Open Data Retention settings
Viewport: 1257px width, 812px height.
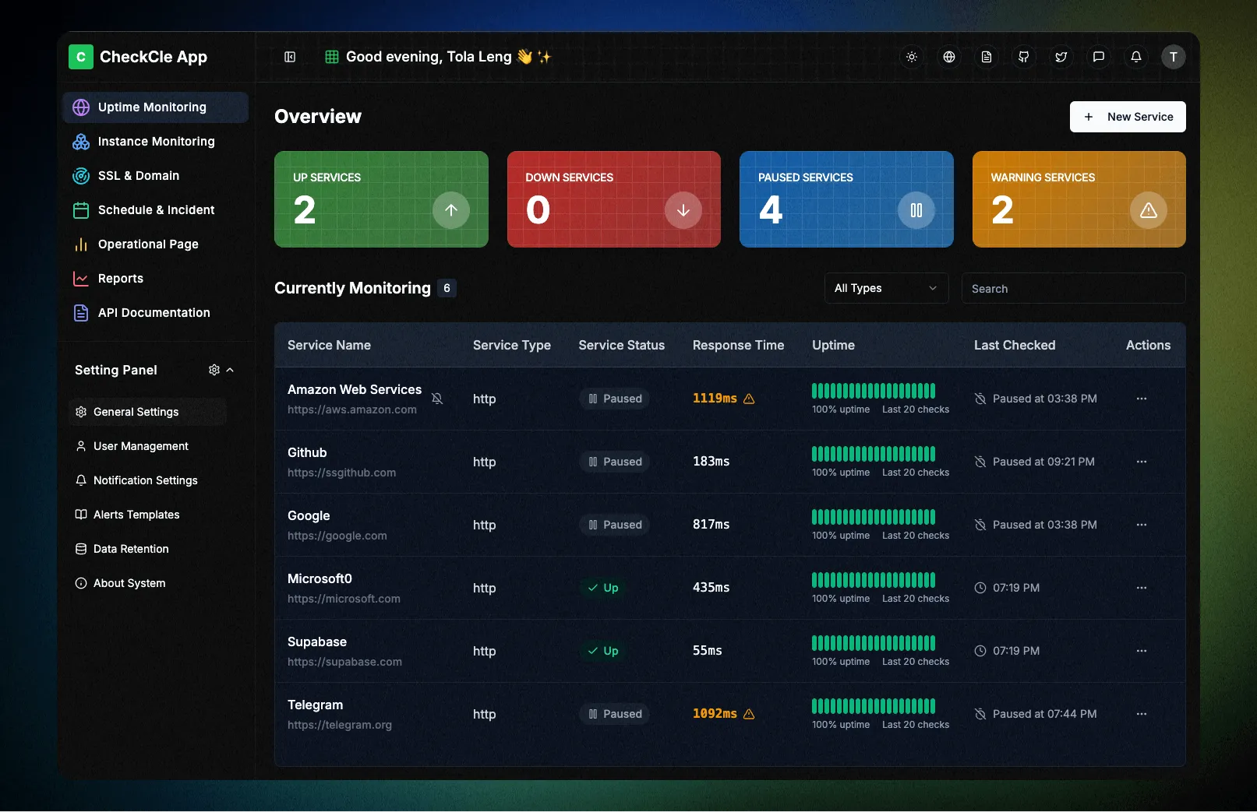tap(147, 549)
